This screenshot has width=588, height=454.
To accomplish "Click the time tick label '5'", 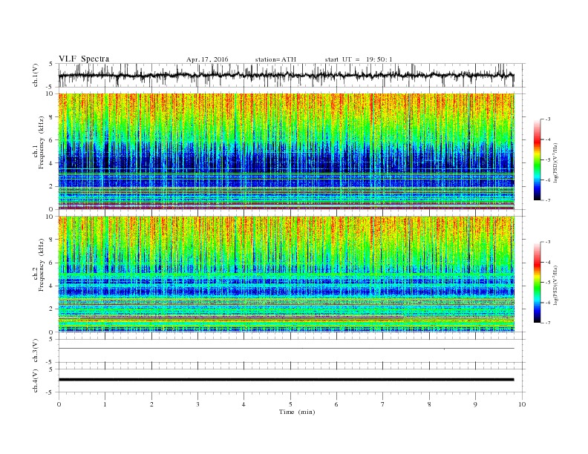I will [x=290, y=404].
